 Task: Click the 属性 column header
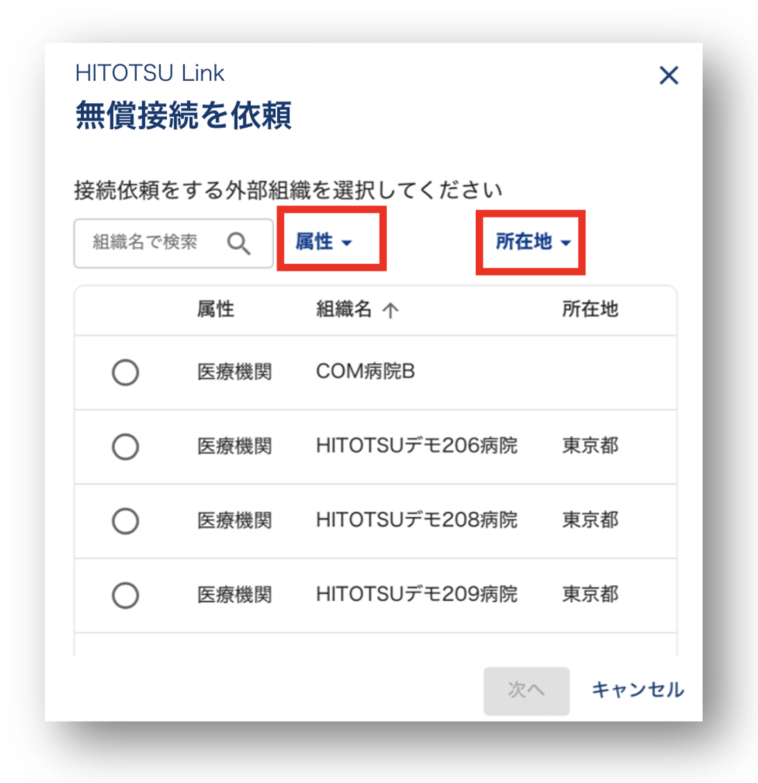pos(215,309)
